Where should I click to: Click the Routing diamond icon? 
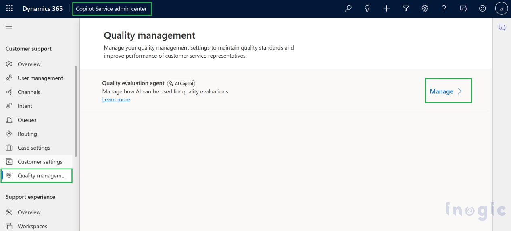coord(9,134)
